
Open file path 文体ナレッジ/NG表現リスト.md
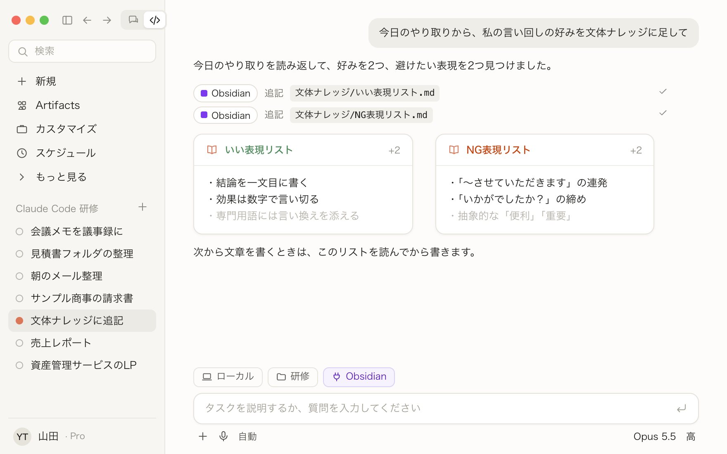tap(361, 115)
